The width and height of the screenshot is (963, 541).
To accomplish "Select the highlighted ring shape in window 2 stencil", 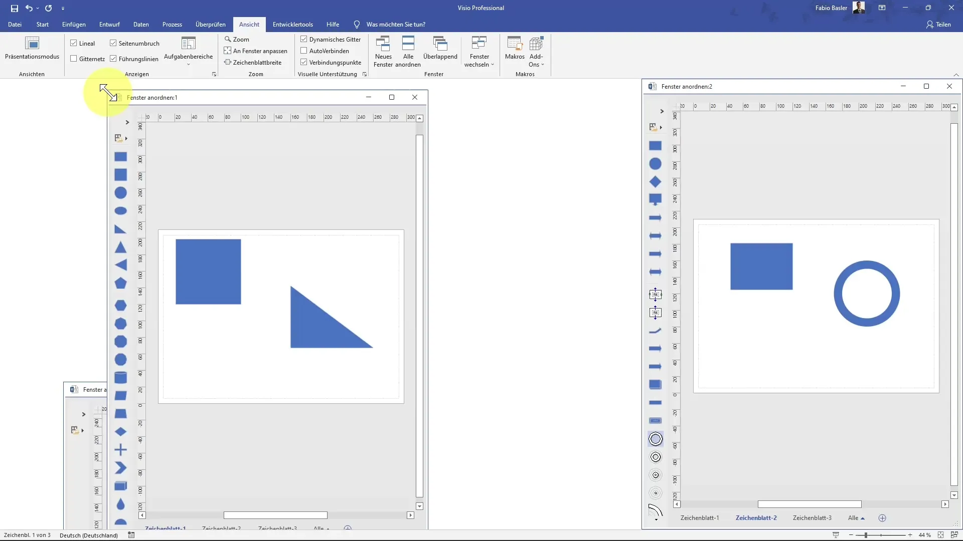I will tap(656, 439).
